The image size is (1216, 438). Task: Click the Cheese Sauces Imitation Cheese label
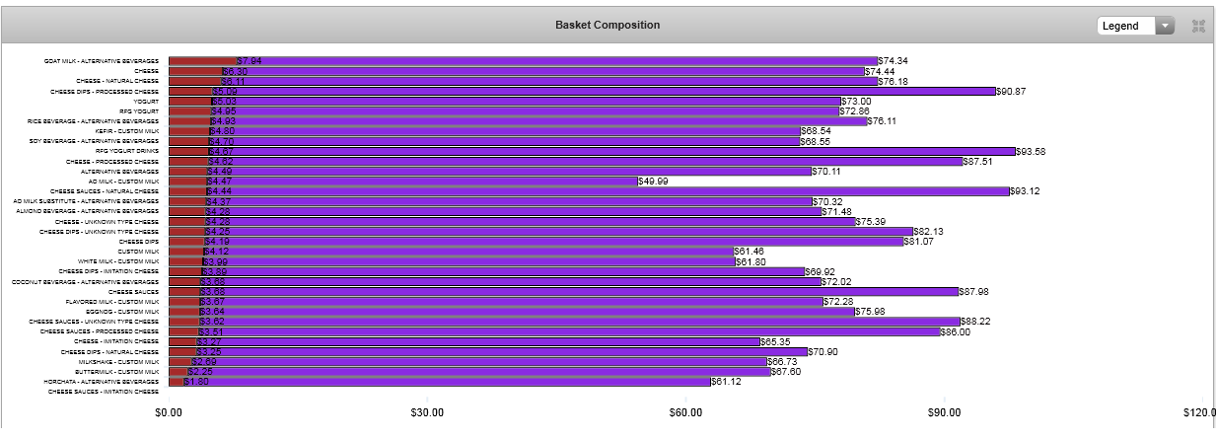tap(104, 392)
